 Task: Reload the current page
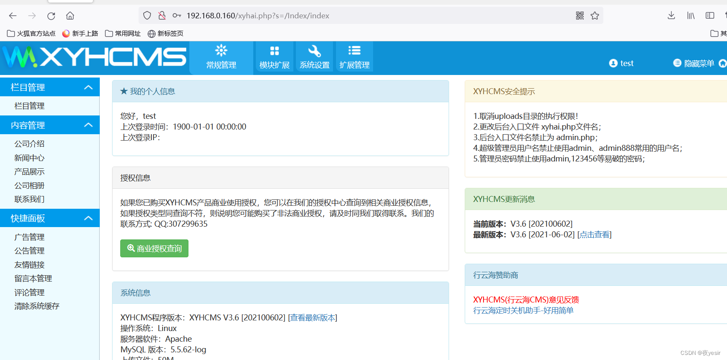[x=51, y=16]
